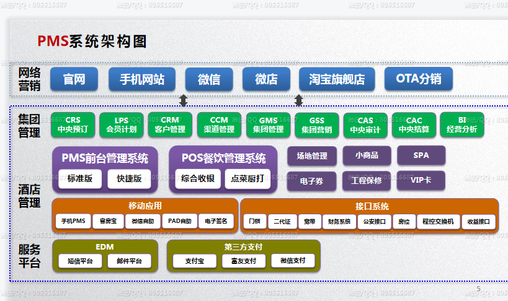
Task: Click the 网络营销 row label
Action: click(x=30, y=79)
